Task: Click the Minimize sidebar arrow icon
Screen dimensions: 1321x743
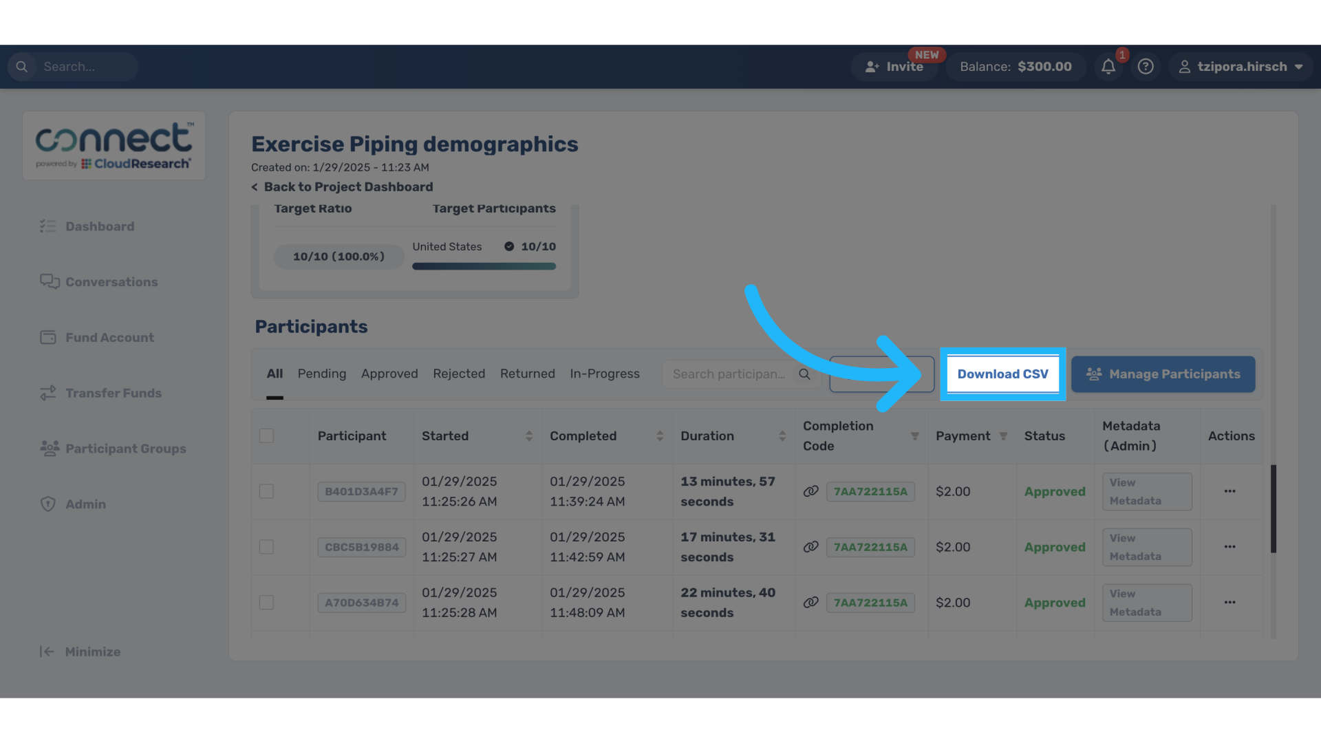Action: point(47,652)
